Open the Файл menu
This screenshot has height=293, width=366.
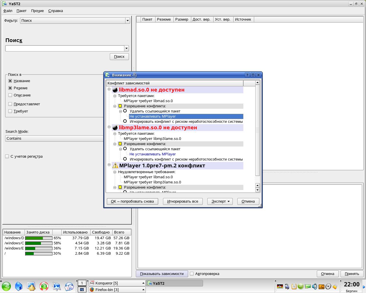pos(8,11)
